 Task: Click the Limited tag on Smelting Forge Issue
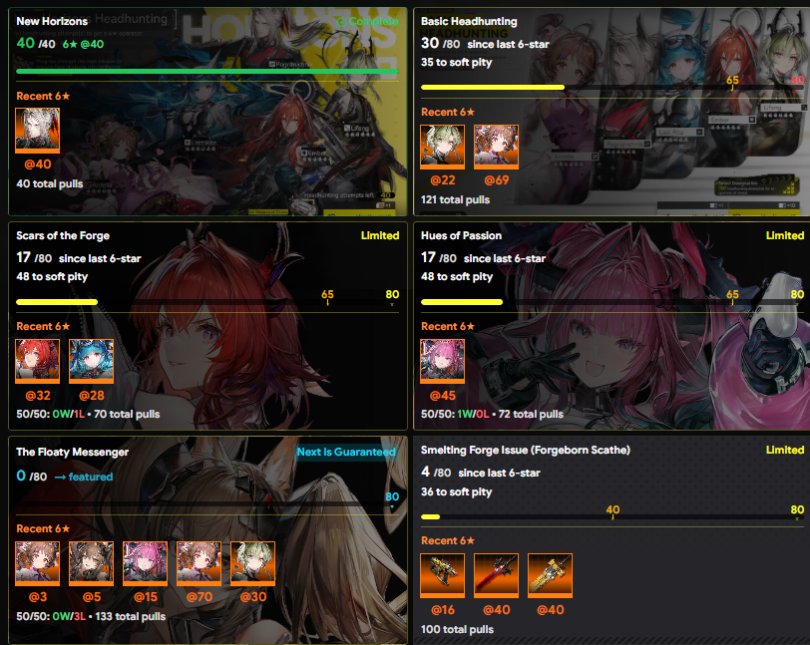tap(785, 450)
